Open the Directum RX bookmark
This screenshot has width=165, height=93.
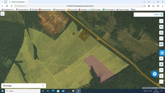[x=72, y=10]
